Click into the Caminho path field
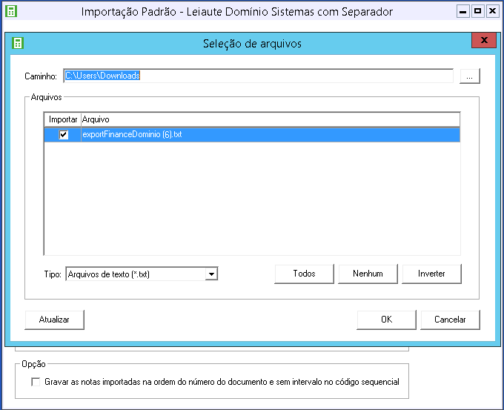504x410 pixels. pos(258,76)
